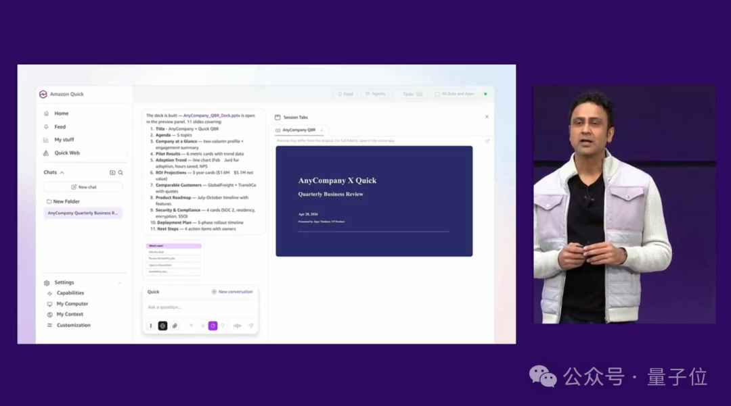Collapse the Chats section
This screenshot has width=731, height=406.
[x=62, y=172]
